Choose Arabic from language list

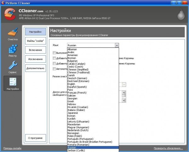[93, 52]
